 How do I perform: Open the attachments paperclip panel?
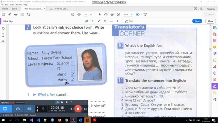[x=3, y=42]
